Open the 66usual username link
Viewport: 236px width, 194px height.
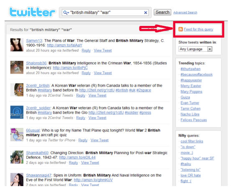coord(33,131)
